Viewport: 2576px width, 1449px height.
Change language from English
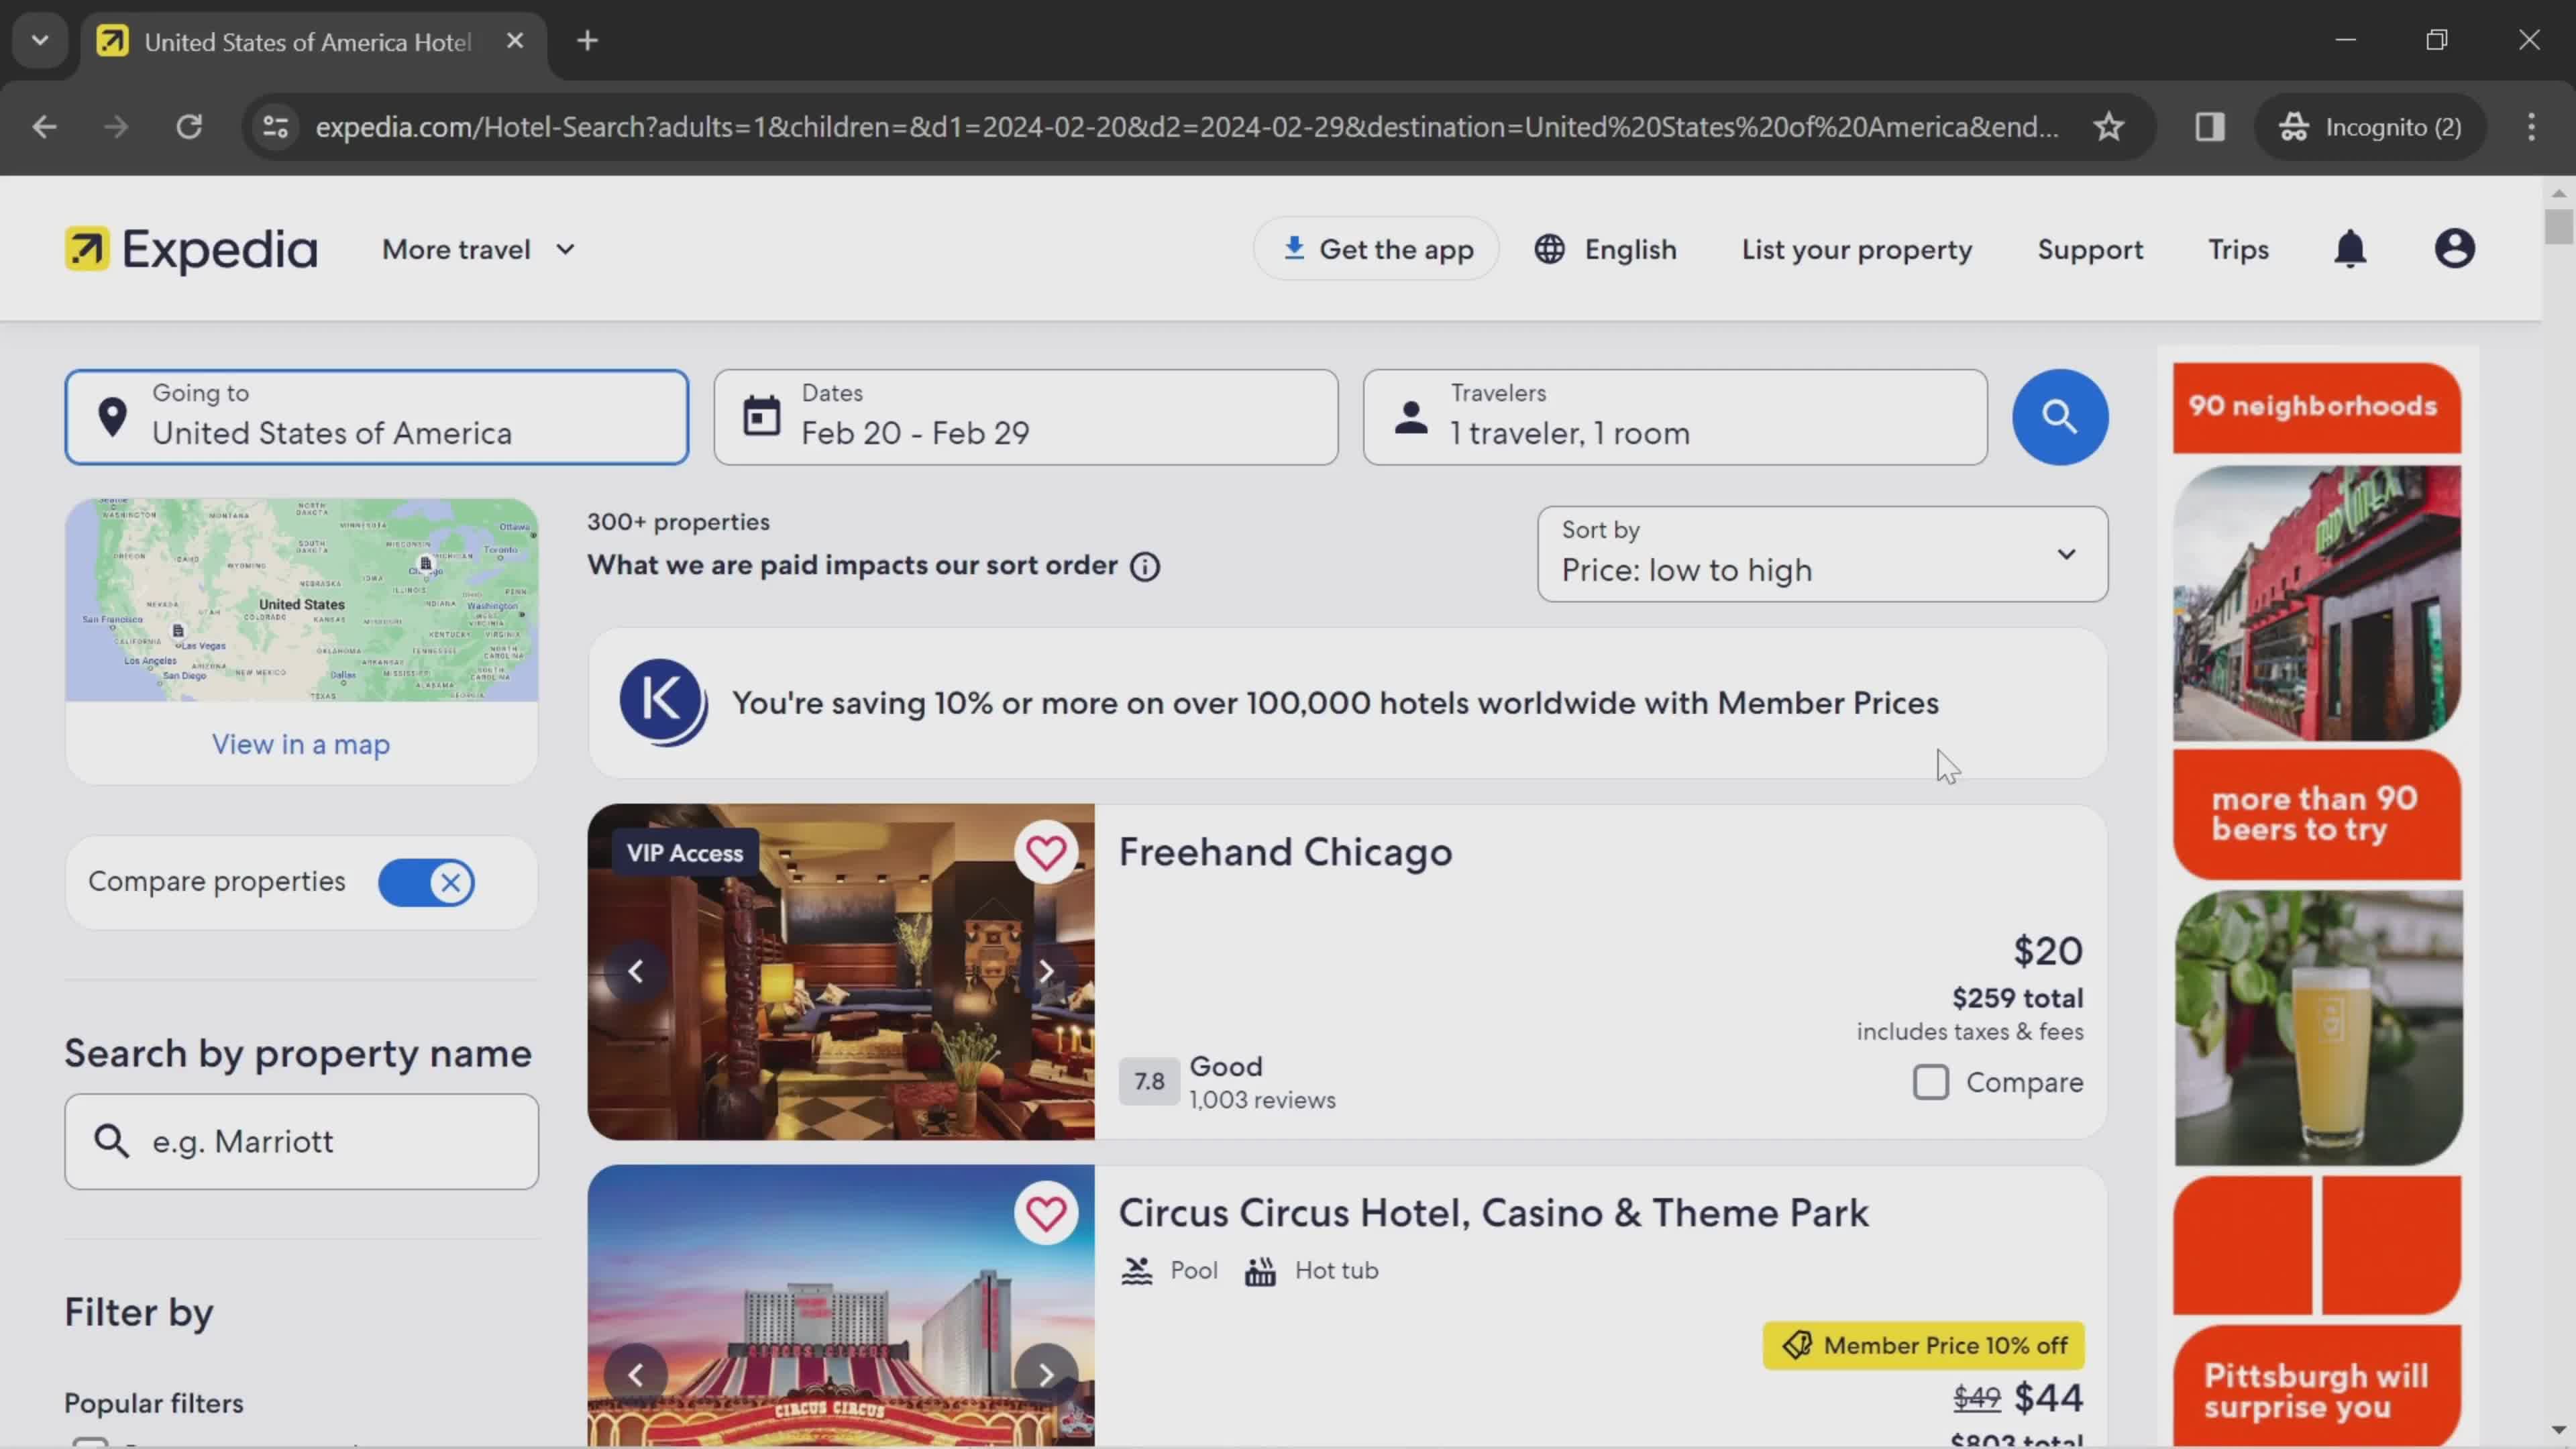pyautogui.click(x=1605, y=249)
